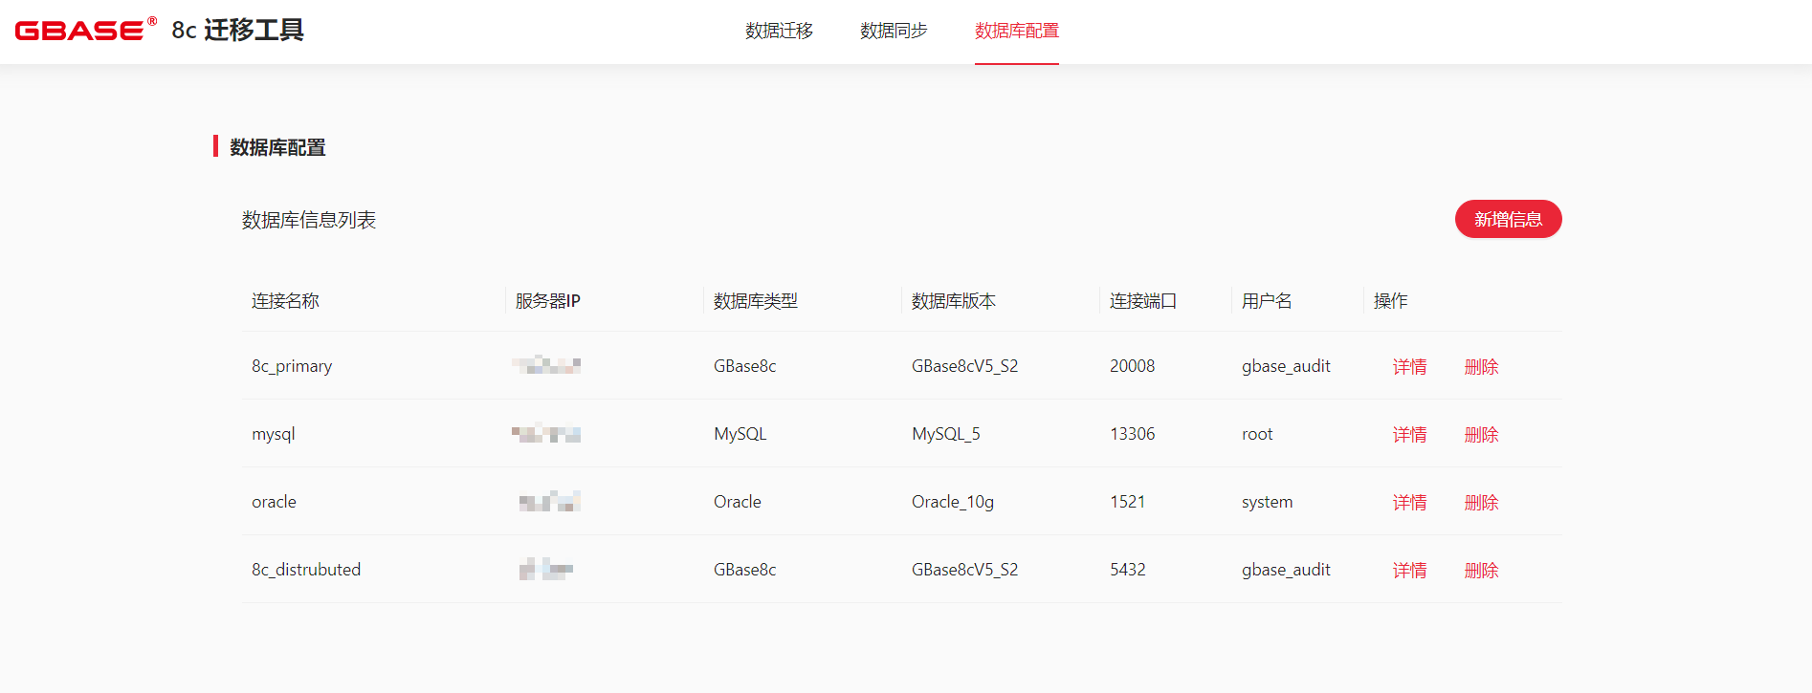Show 详情 for oracle connection
The width and height of the screenshot is (1812, 693).
point(1409,503)
